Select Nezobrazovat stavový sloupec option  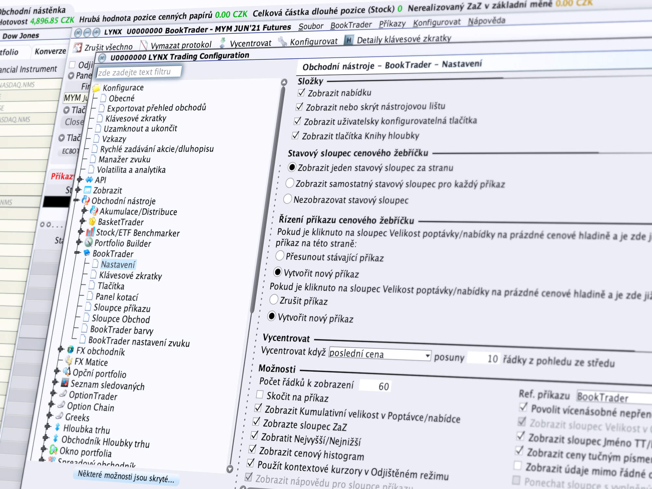[288, 199]
